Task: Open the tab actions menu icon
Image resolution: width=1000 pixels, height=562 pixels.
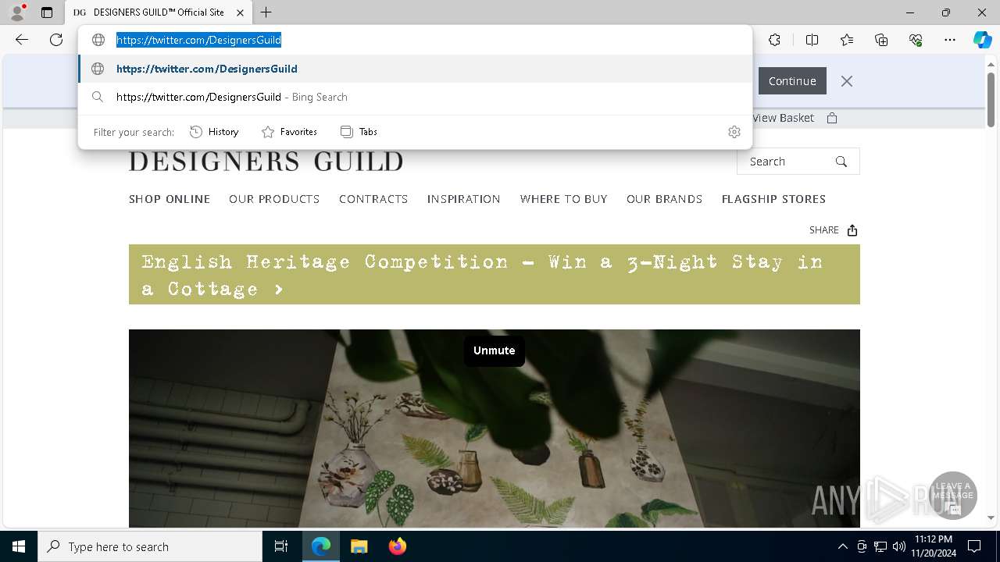Action: point(47,12)
